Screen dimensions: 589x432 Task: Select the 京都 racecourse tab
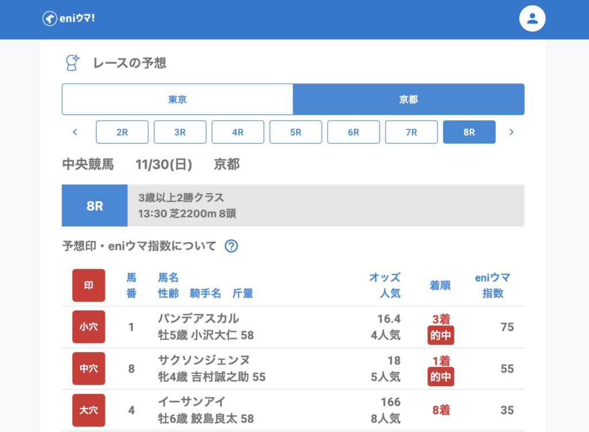[x=408, y=100]
